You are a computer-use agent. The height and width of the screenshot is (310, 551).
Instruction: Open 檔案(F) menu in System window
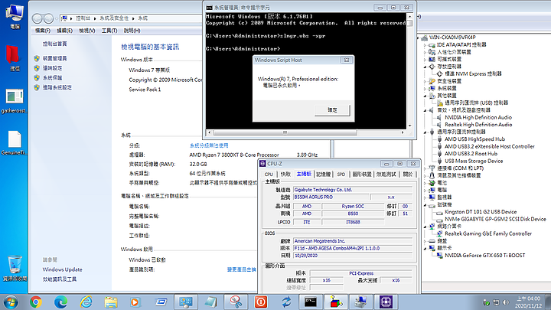[x=43, y=31]
